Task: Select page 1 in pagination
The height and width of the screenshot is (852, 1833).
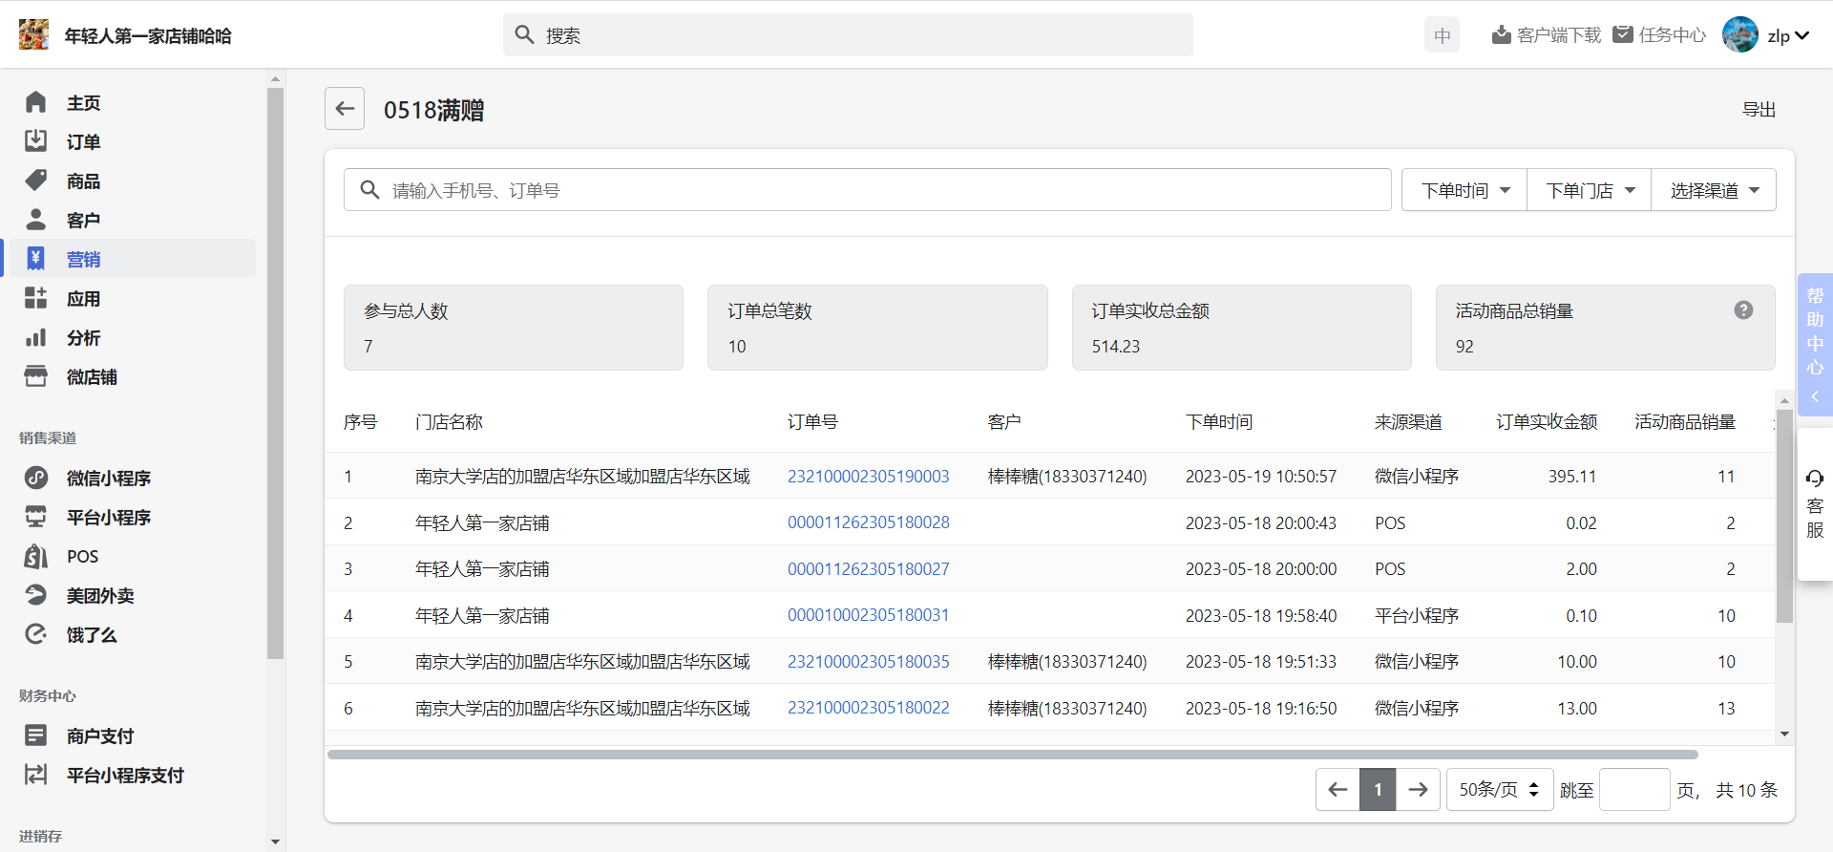Action: click(1378, 790)
